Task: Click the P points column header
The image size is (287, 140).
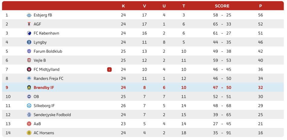Action: click(x=260, y=6)
